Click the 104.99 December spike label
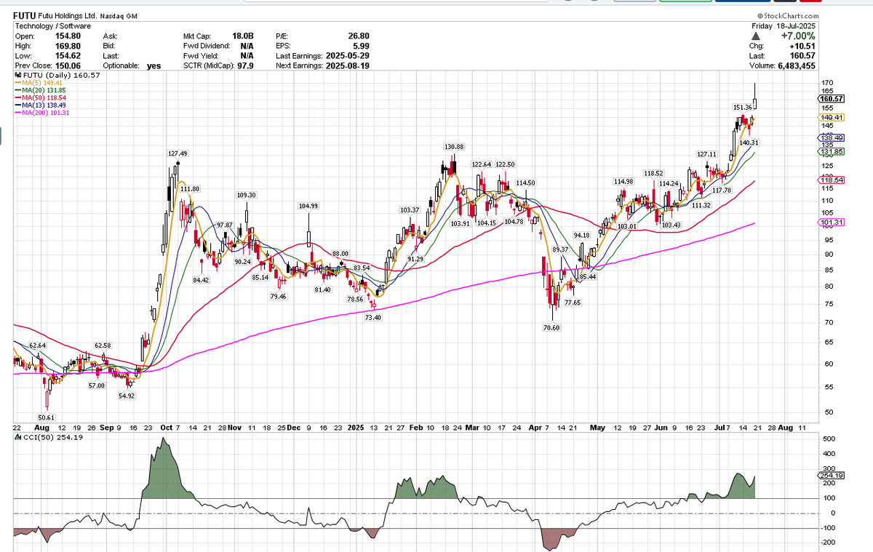873x552 pixels. (308, 206)
